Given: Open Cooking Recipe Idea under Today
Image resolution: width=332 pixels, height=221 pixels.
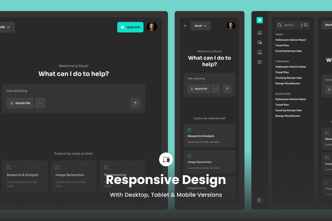Looking at the screenshot, I should pos(289,51).
